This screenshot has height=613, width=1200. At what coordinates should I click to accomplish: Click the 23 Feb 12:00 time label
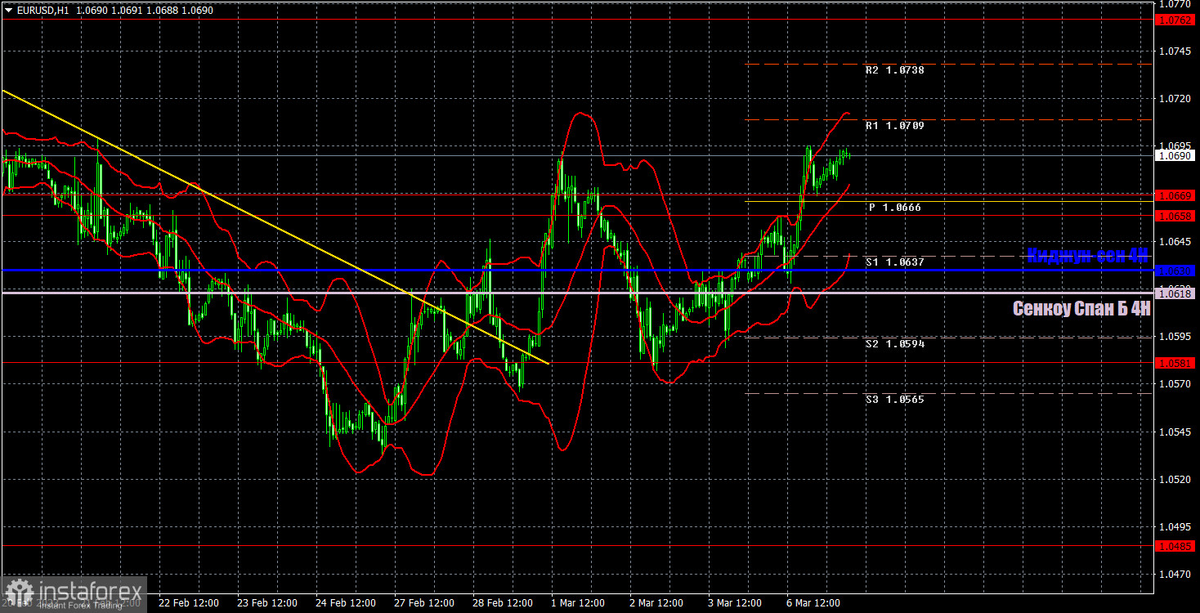(x=268, y=603)
